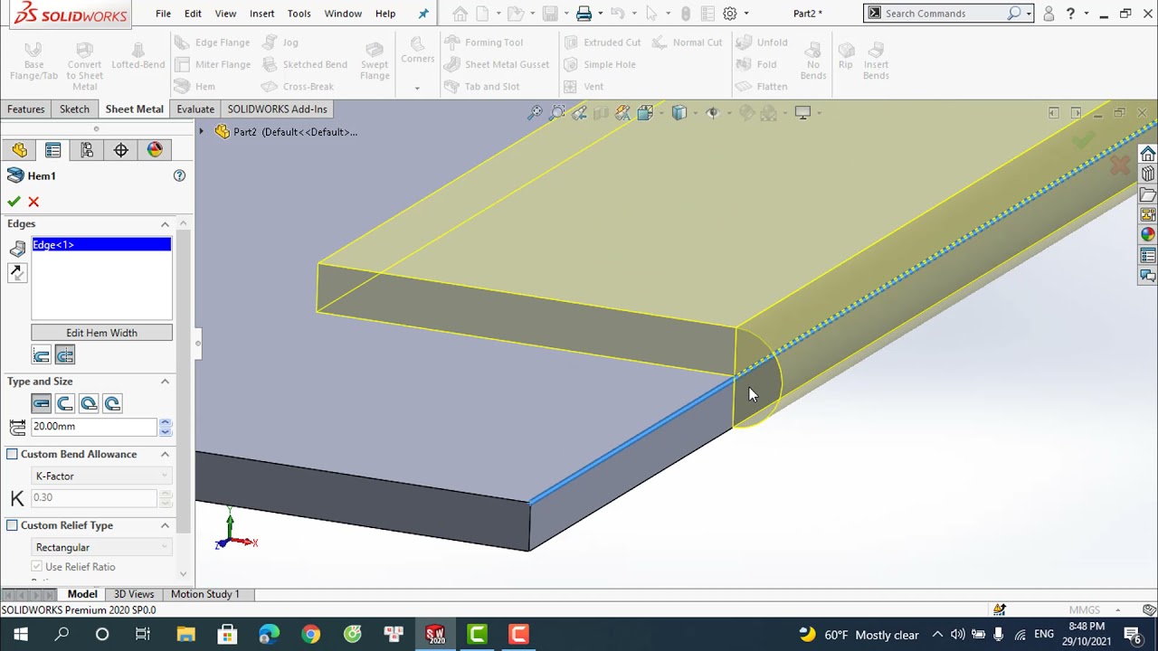Open the Insert menu

click(262, 14)
